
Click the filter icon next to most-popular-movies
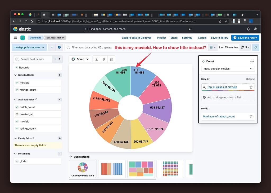(x=51, y=47)
